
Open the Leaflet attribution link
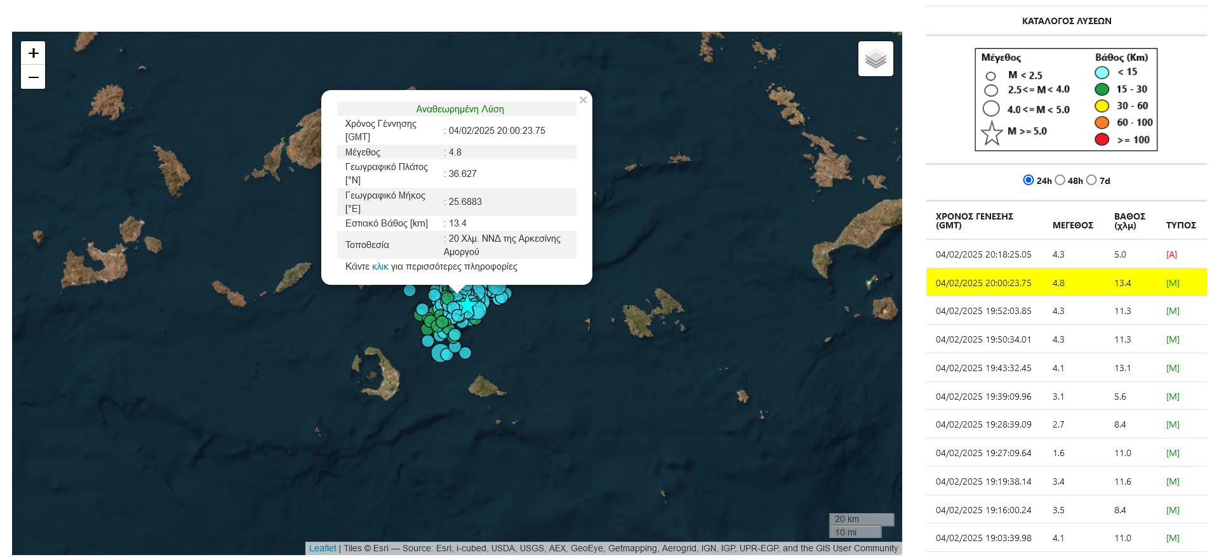pos(323,548)
